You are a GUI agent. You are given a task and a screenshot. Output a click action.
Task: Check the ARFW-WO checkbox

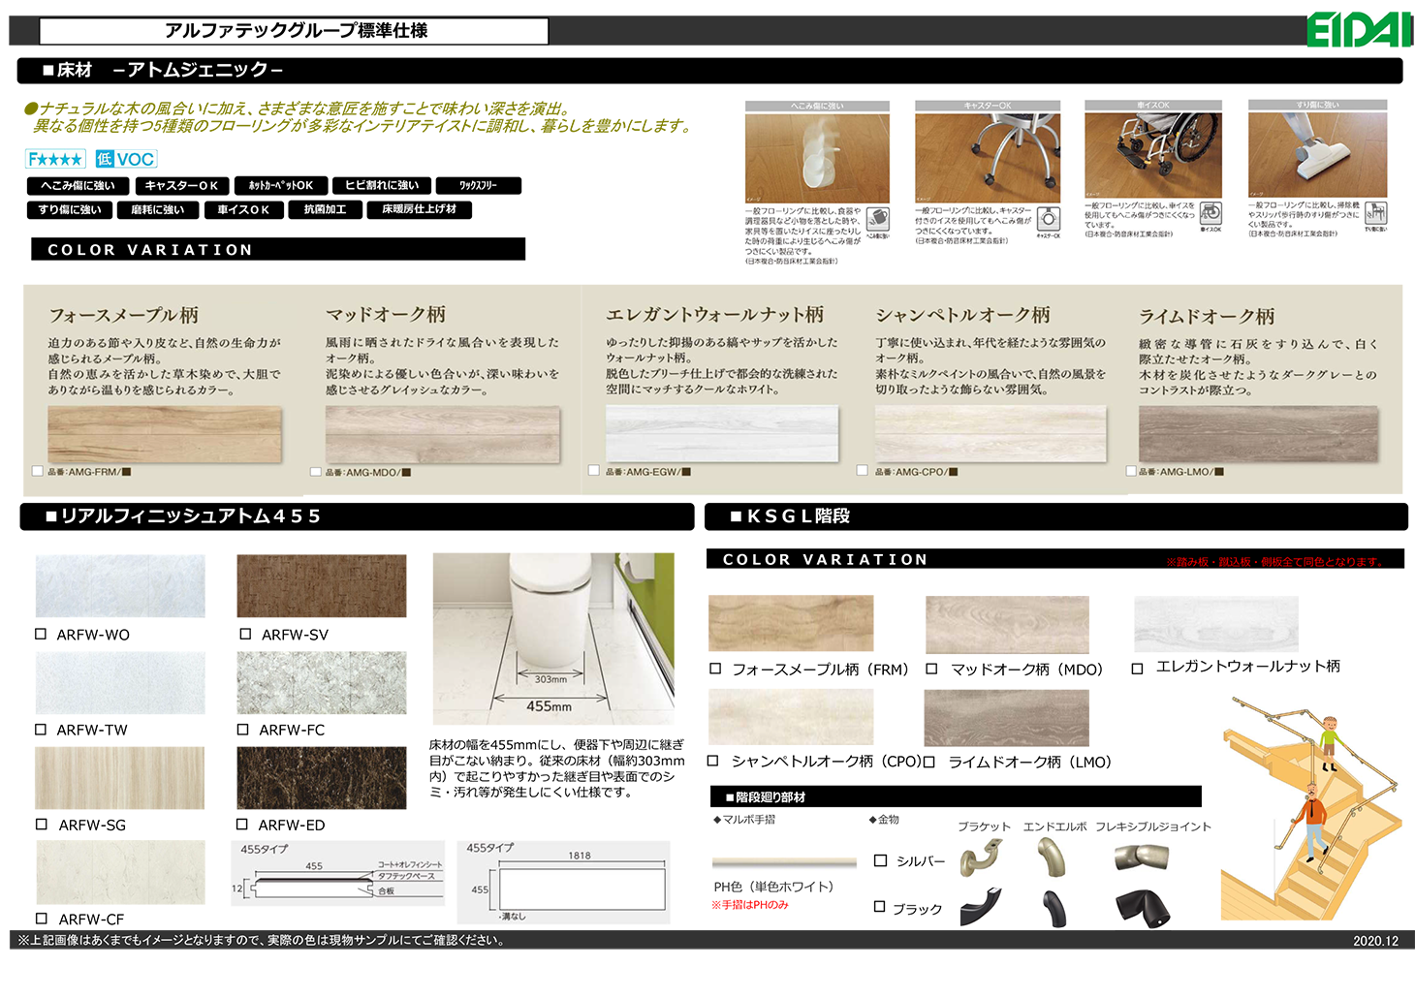41,634
